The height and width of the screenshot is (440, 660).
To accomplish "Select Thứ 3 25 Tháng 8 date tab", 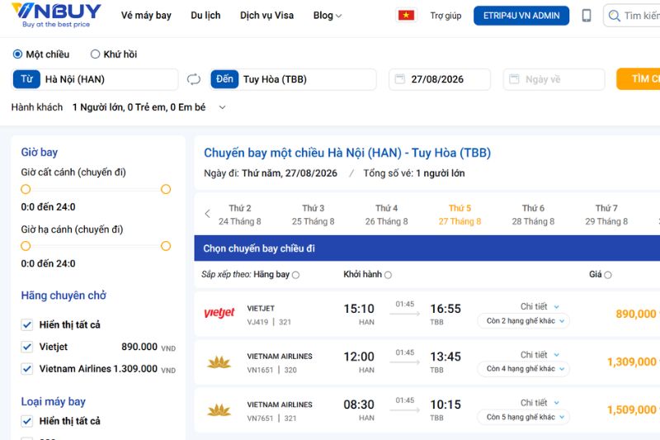I will [x=313, y=215].
